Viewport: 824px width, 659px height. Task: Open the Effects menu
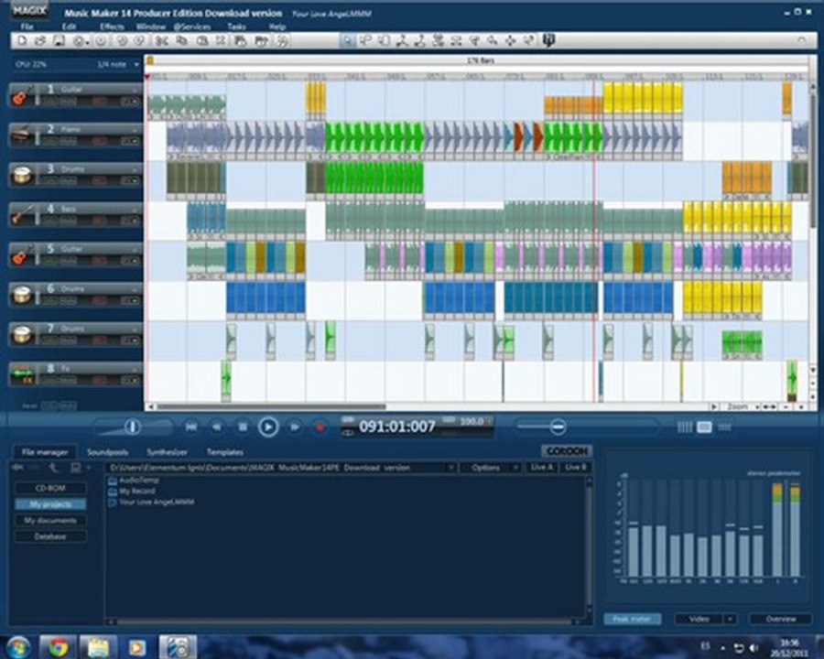112,27
